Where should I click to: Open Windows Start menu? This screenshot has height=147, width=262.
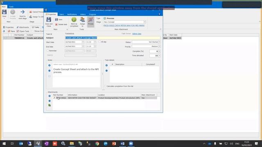point(4,143)
